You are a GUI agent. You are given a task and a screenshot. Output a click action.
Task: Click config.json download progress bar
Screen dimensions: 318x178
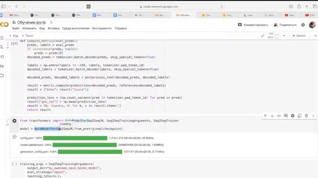point(75,138)
